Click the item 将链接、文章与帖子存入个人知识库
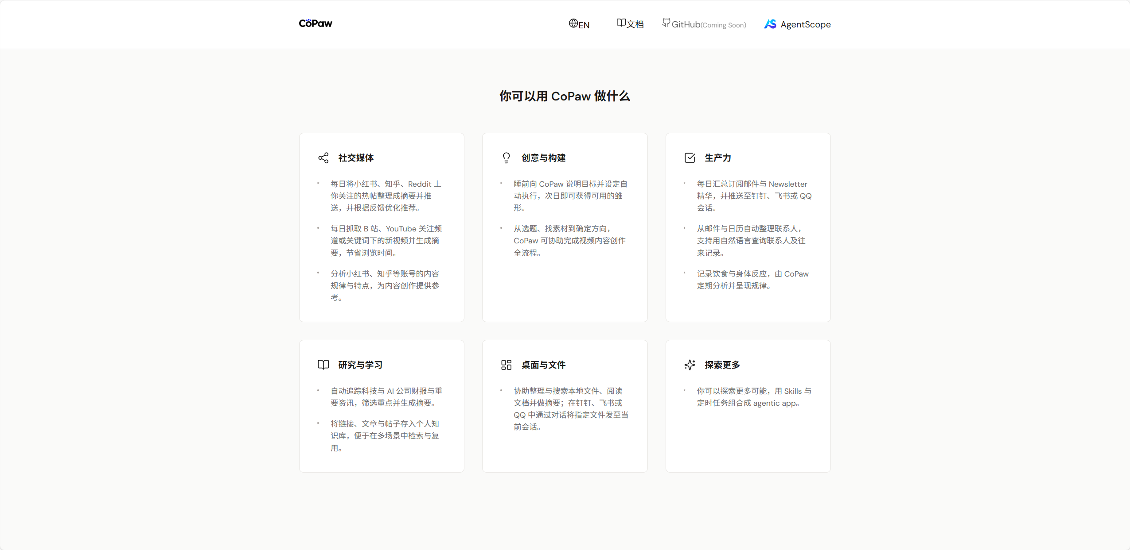This screenshot has width=1130, height=550. (385, 436)
